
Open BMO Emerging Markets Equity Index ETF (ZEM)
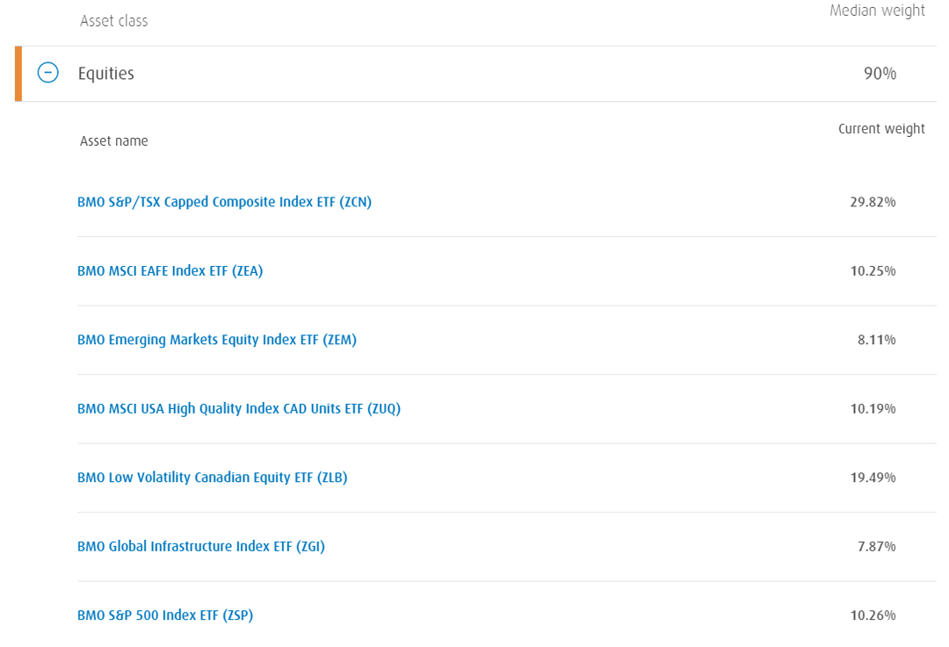click(217, 340)
